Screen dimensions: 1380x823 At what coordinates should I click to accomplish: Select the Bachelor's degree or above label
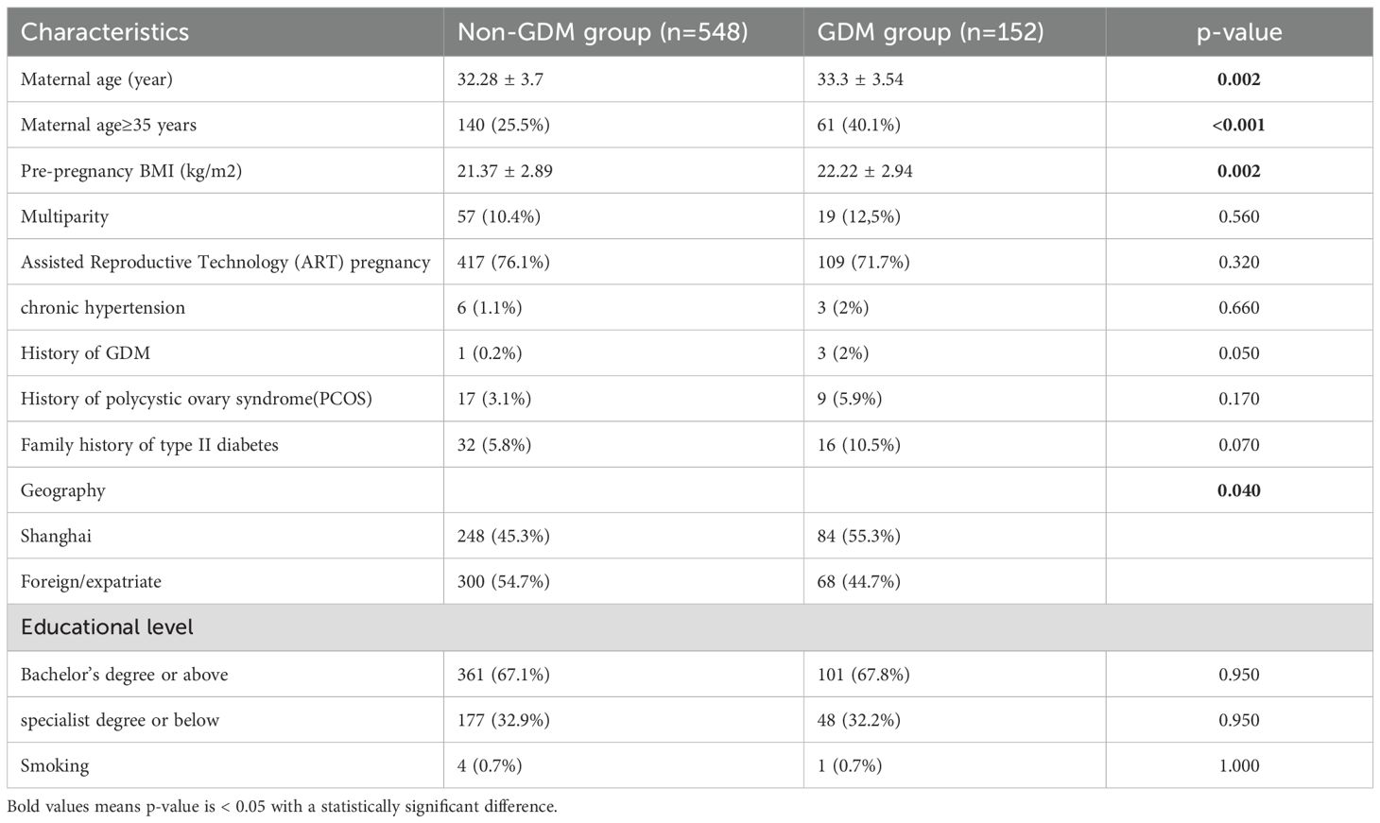(126, 675)
